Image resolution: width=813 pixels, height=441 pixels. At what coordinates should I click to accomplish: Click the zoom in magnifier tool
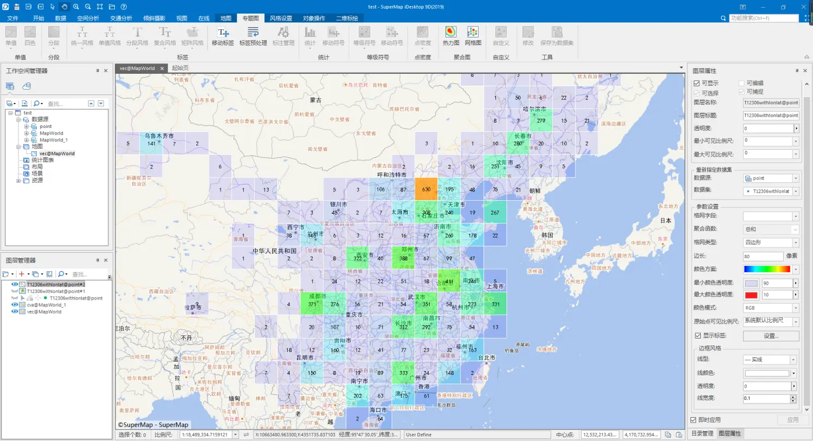coord(76,7)
